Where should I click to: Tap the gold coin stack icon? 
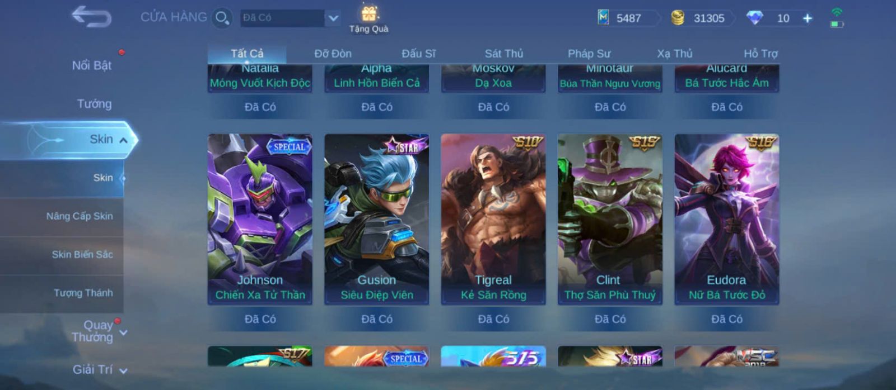tap(678, 18)
